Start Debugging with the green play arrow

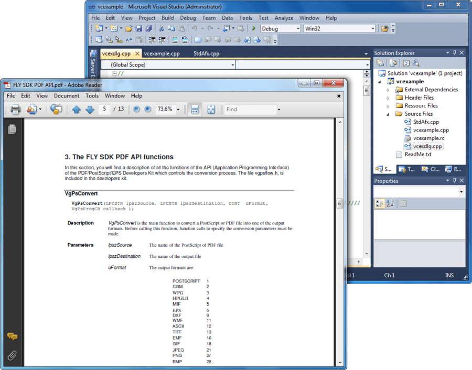[254, 28]
